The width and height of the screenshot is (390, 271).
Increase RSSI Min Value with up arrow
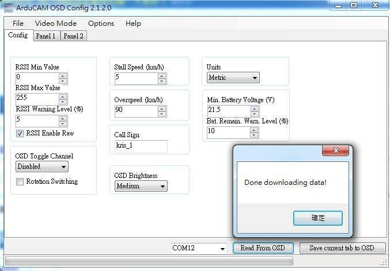(x=63, y=76)
